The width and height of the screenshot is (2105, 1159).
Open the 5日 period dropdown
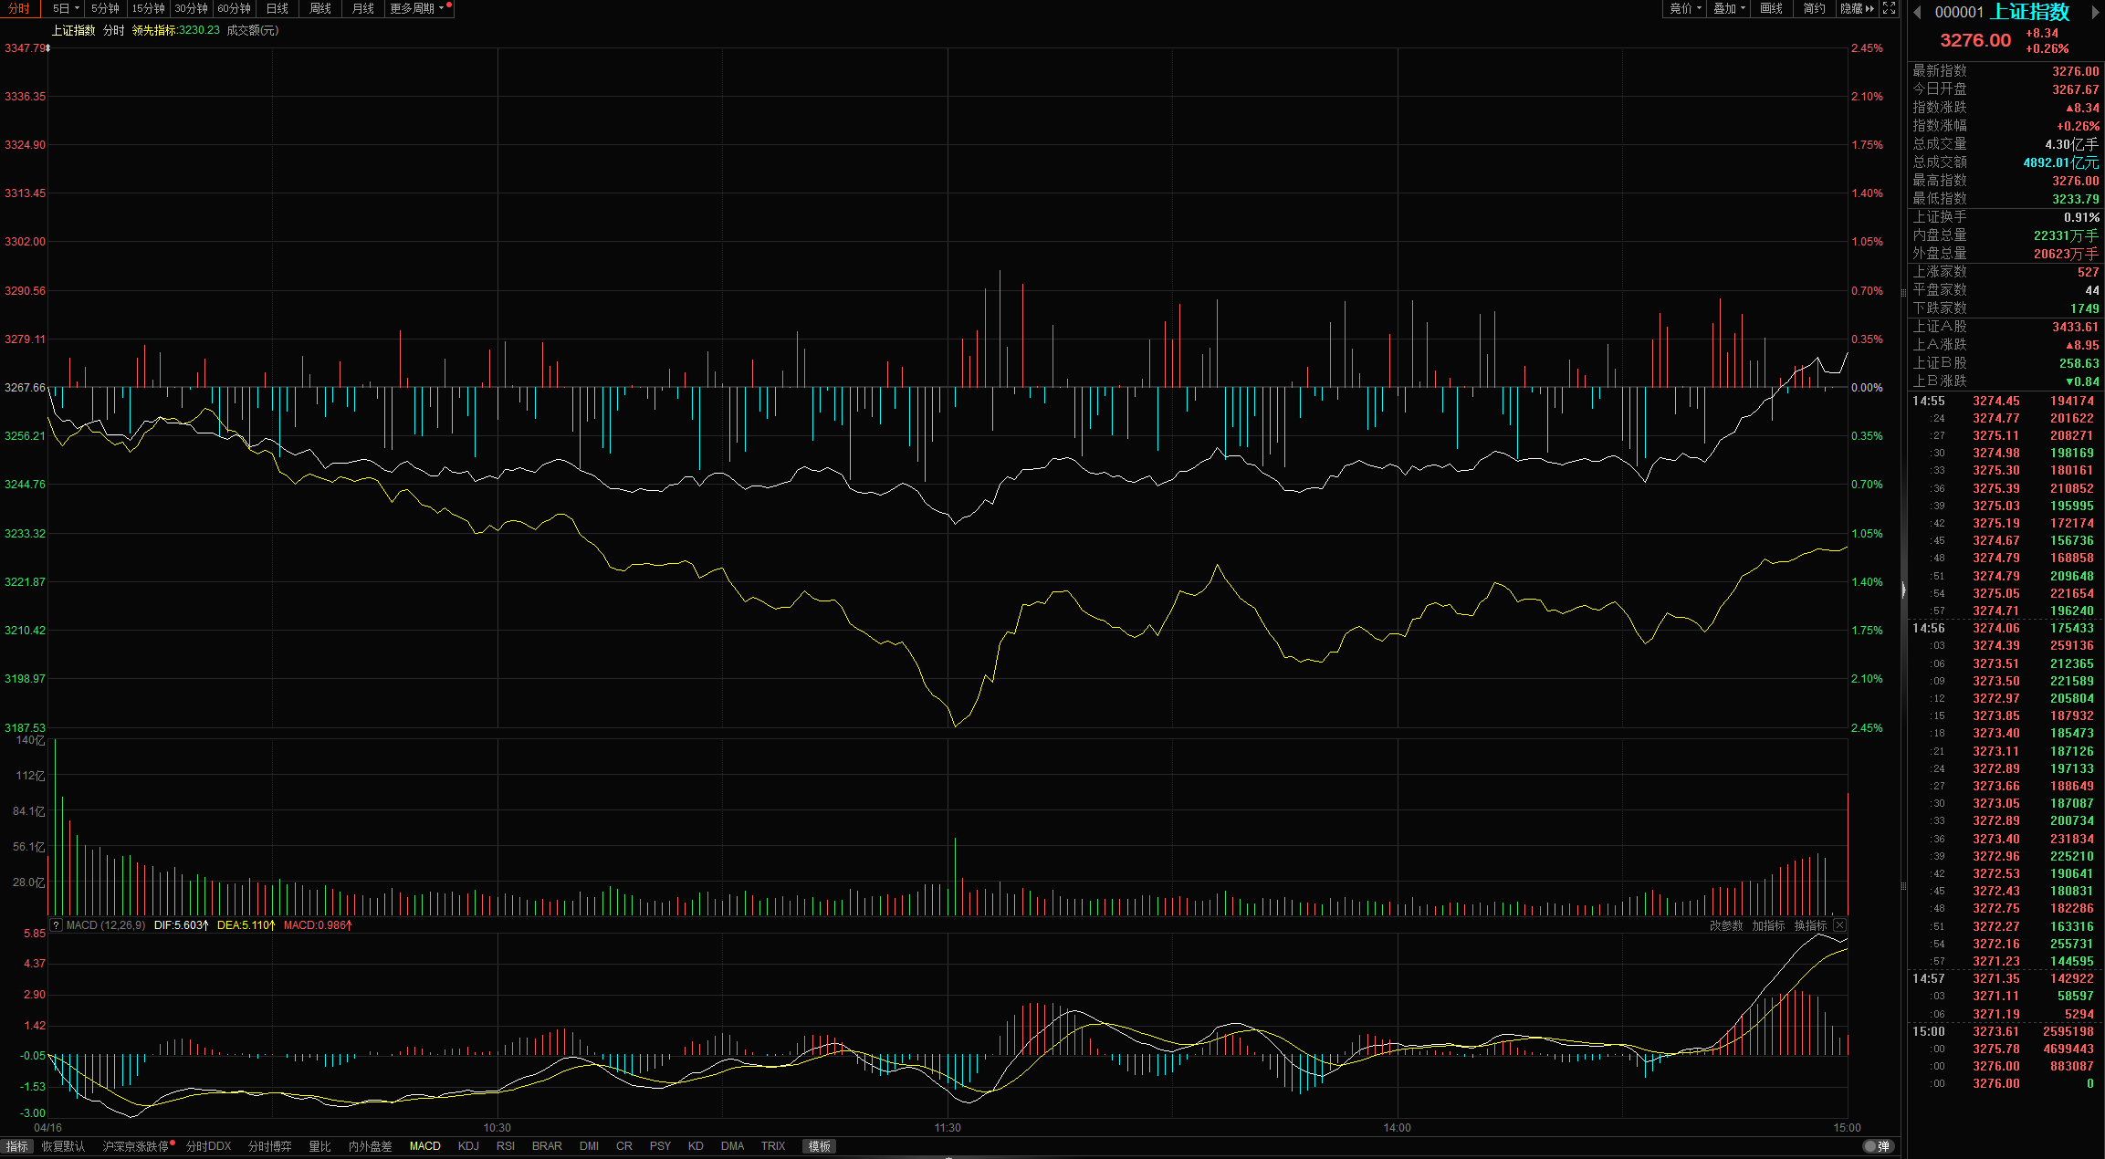66,8
